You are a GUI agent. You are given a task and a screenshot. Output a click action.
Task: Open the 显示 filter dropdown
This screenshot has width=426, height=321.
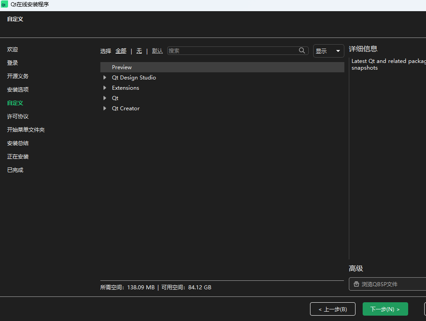click(x=328, y=51)
